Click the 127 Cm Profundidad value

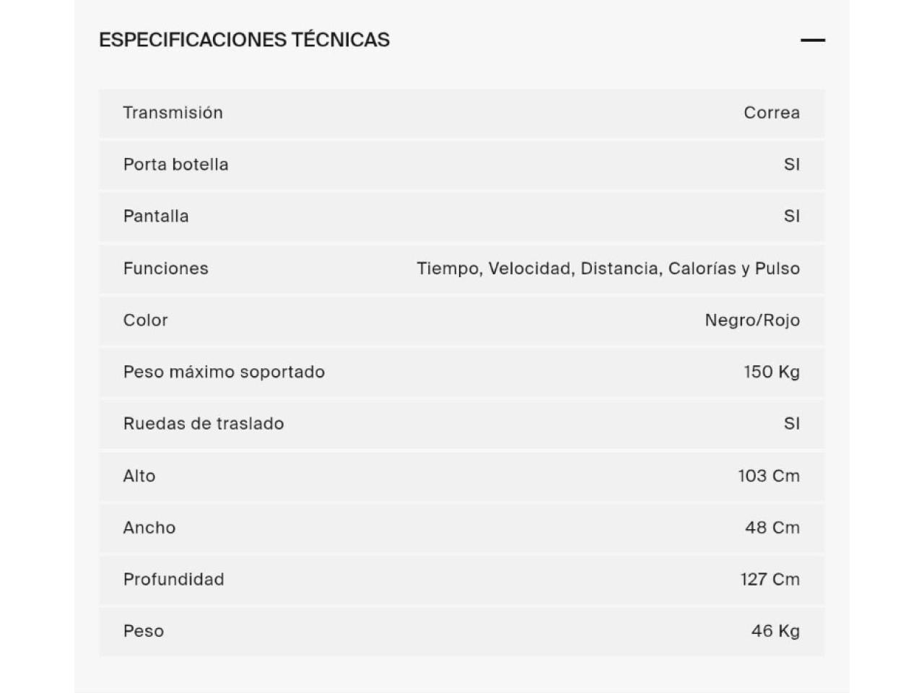click(x=770, y=579)
